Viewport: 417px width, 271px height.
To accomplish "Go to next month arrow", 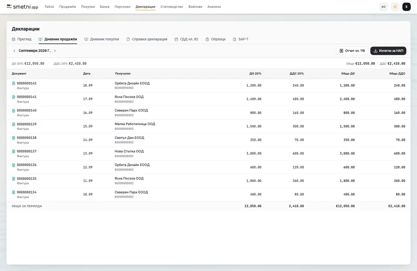I will click(x=55, y=51).
